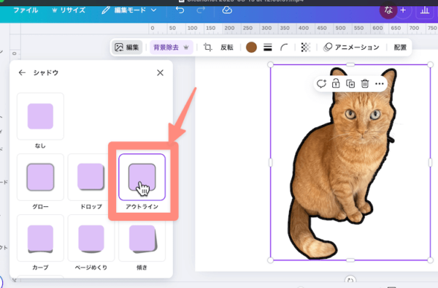Click the rotate handle below image

(350, 280)
